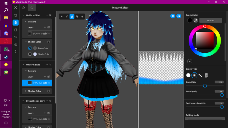The height and width of the screenshot is (128, 228).
Task: Open the tops (T-shirt) clothing category
Action: point(15,15)
